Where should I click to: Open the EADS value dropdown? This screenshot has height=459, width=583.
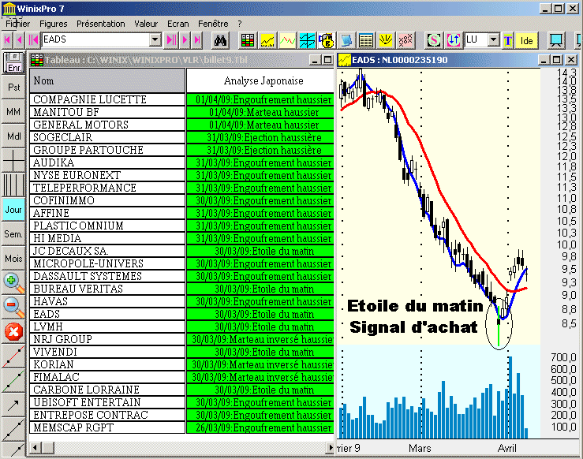(155, 39)
